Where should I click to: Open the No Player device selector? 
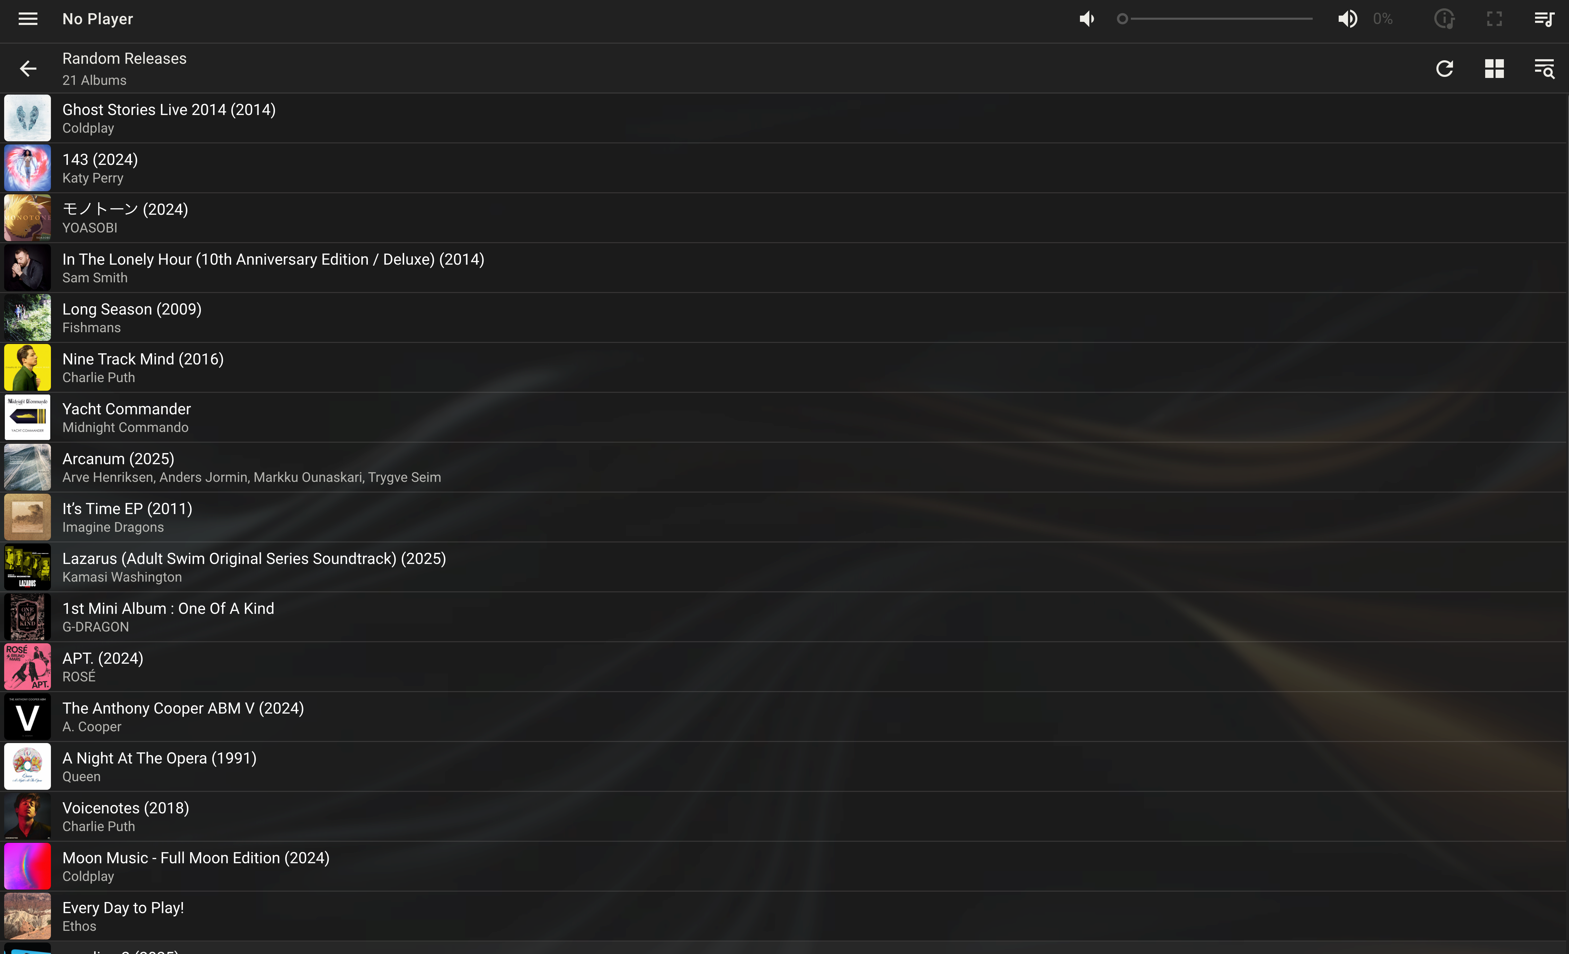pyautogui.click(x=98, y=18)
